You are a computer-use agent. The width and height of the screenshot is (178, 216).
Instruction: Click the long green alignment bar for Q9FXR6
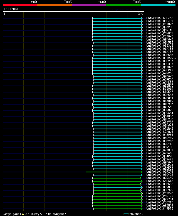(114, 172)
